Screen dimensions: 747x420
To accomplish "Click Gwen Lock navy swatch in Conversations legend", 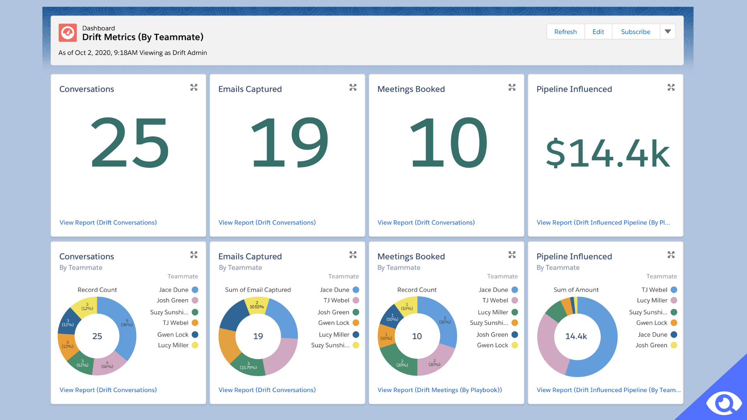I will [x=195, y=334].
